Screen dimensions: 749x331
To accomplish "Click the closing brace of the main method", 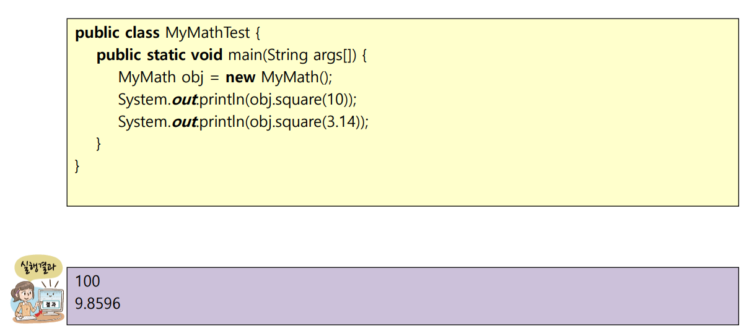I will point(99,144).
